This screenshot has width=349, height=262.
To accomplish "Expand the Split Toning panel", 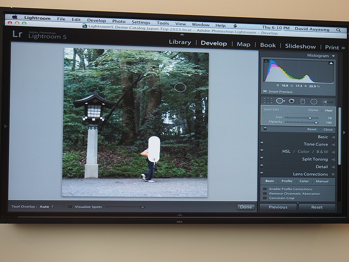I will pos(333,159).
